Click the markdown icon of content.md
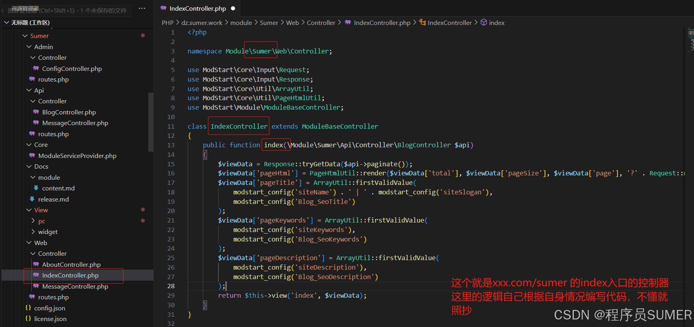Viewport: 694px width, 327px height. coord(36,188)
